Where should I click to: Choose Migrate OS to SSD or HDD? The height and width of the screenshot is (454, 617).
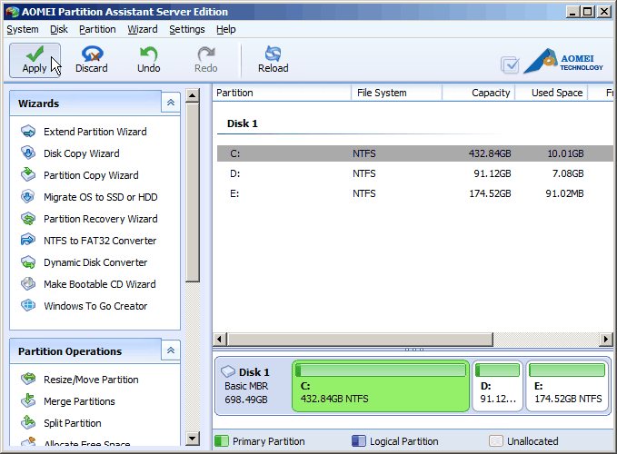pos(100,197)
